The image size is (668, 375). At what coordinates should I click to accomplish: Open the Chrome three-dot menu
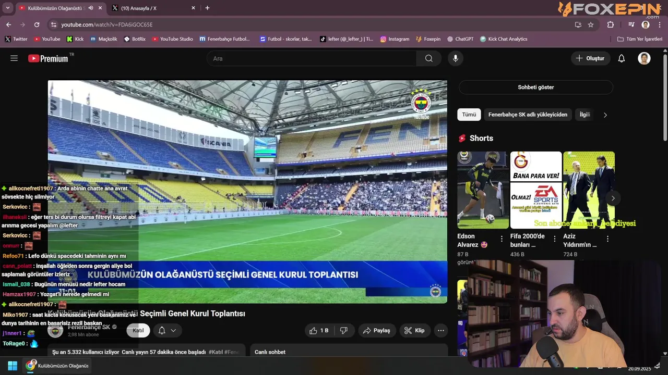pos(660,24)
